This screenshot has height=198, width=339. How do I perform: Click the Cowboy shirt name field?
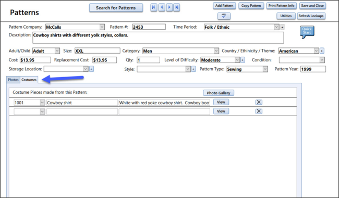[x=82, y=103]
